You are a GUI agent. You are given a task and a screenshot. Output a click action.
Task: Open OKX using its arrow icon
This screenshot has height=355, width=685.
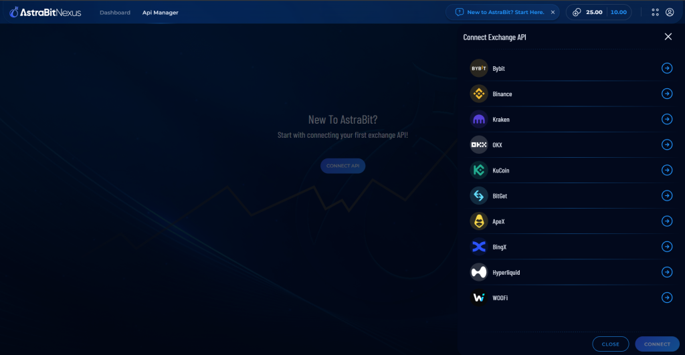coord(667,144)
